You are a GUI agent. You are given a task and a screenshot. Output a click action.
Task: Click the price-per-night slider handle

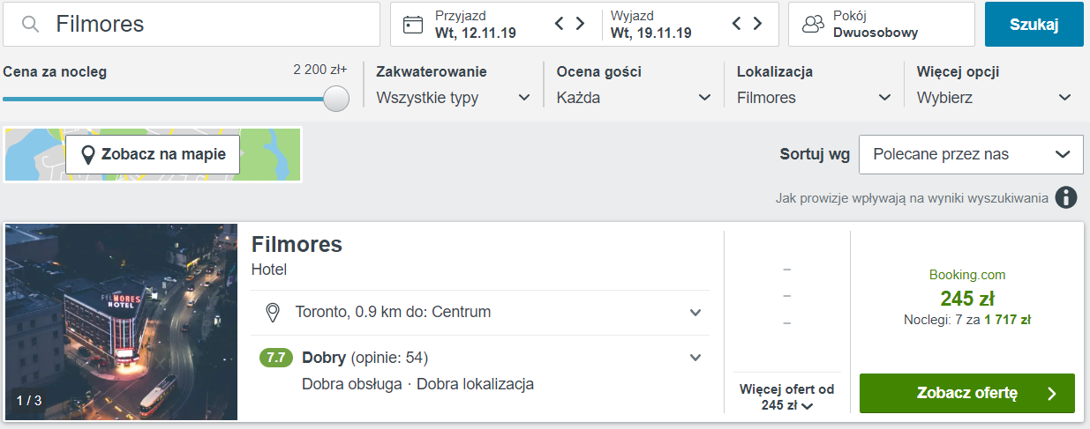point(336,99)
